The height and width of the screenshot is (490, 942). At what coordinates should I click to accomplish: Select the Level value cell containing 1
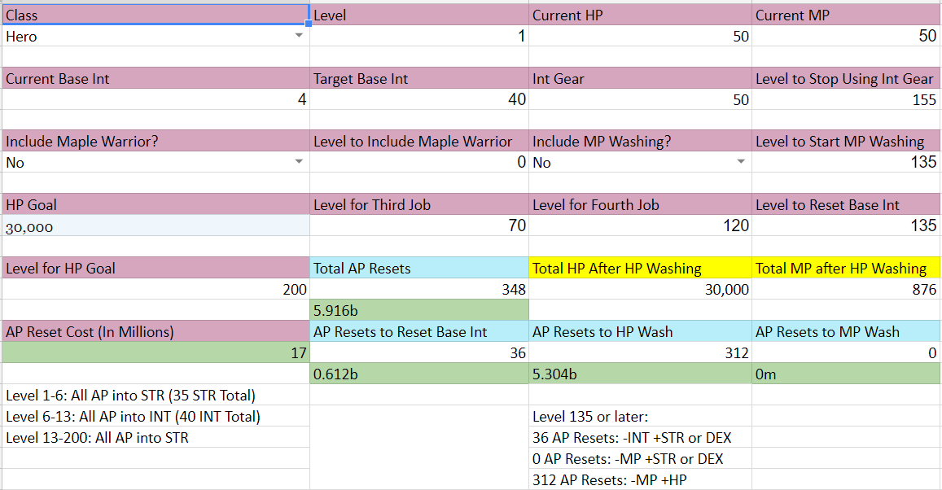(418, 37)
